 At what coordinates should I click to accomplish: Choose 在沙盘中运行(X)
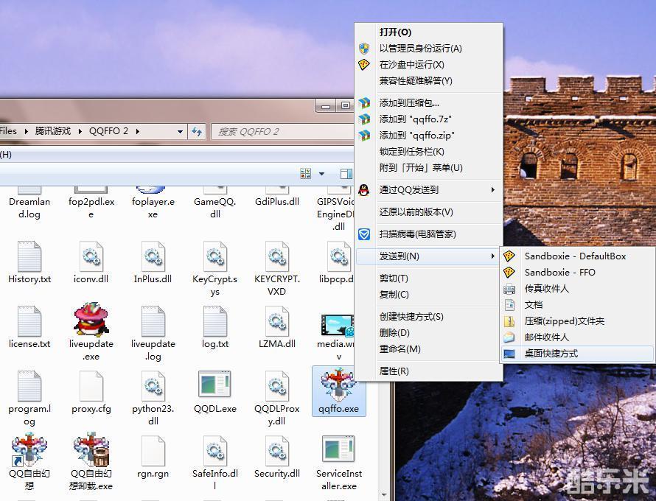429,65
